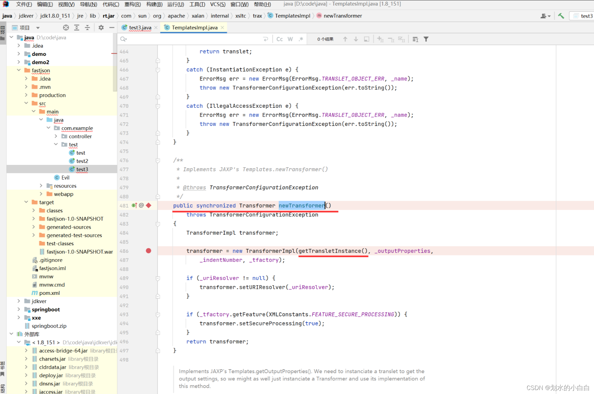Click the @throws link in the Javadoc comment
This screenshot has height=394, width=594.
point(194,187)
